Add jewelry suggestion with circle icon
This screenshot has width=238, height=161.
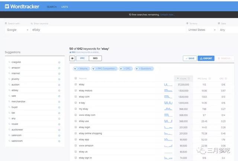point(59,79)
